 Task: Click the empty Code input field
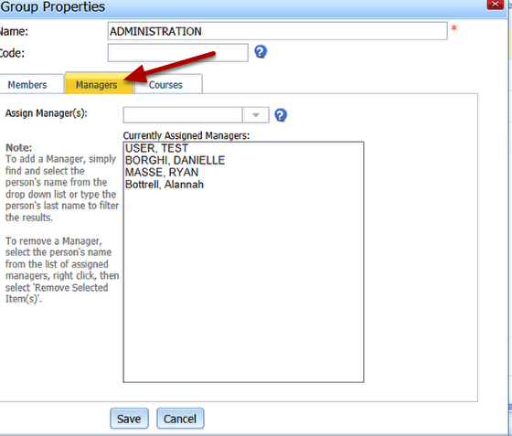tap(178, 52)
